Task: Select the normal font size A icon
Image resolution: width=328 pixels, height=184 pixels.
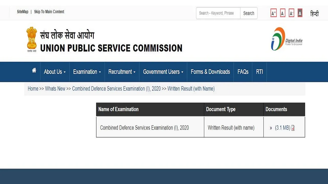Action: point(283,13)
